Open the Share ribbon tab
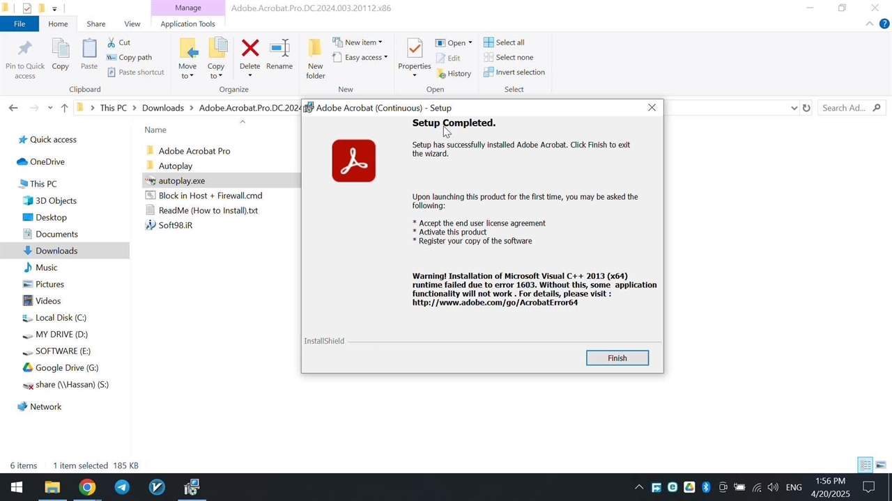The height and width of the screenshot is (501, 892). 96,24
